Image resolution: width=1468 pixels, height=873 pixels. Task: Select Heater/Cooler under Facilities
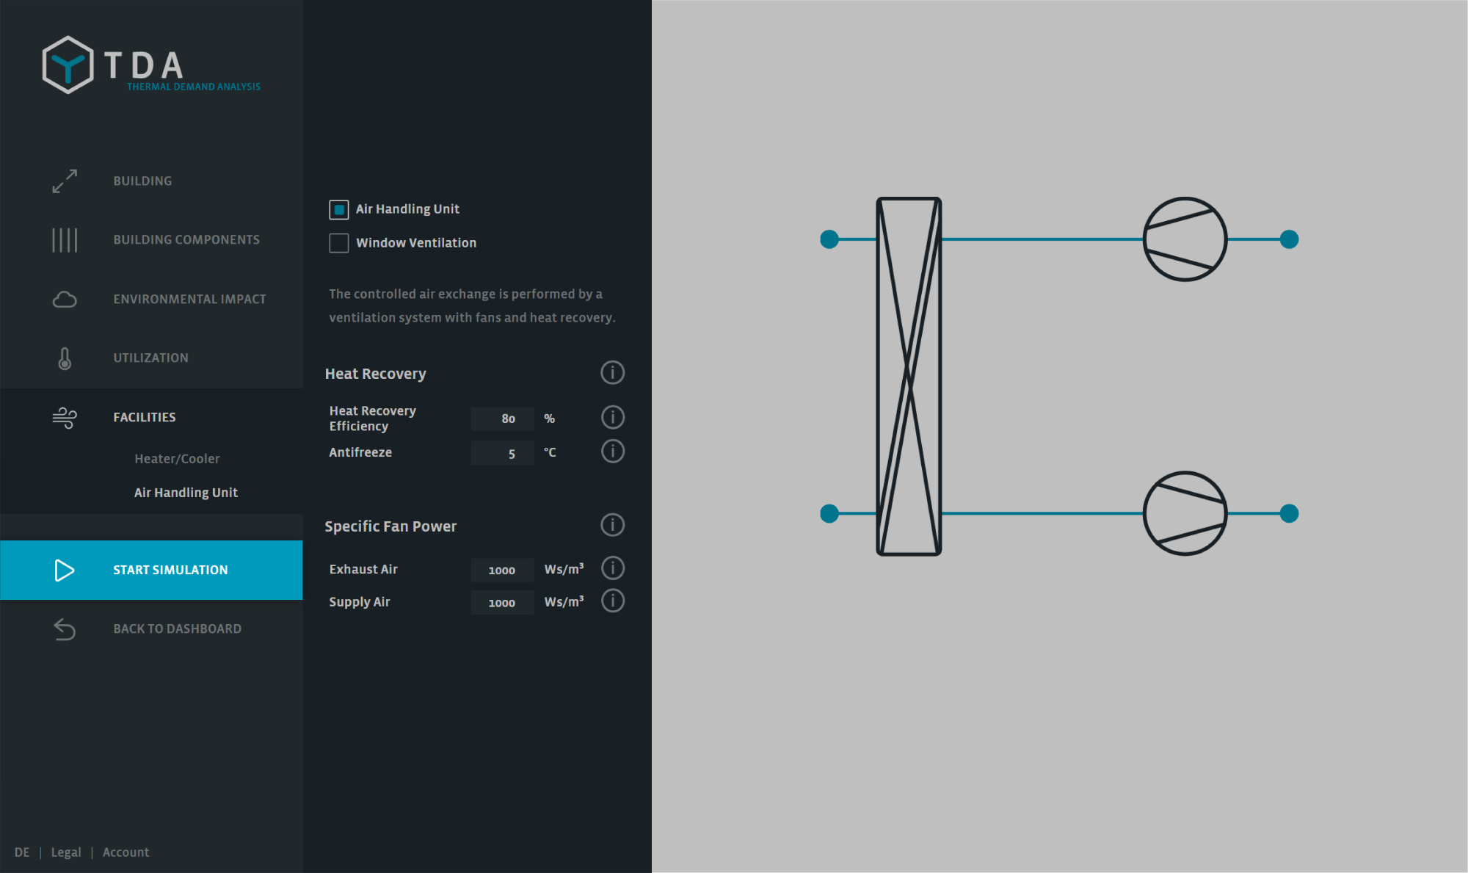(177, 459)
